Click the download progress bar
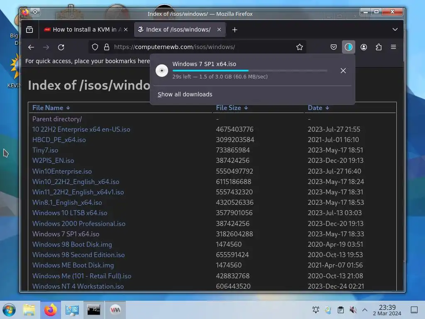The height and width of the screenshot is (319, 425). click(249, 71)
